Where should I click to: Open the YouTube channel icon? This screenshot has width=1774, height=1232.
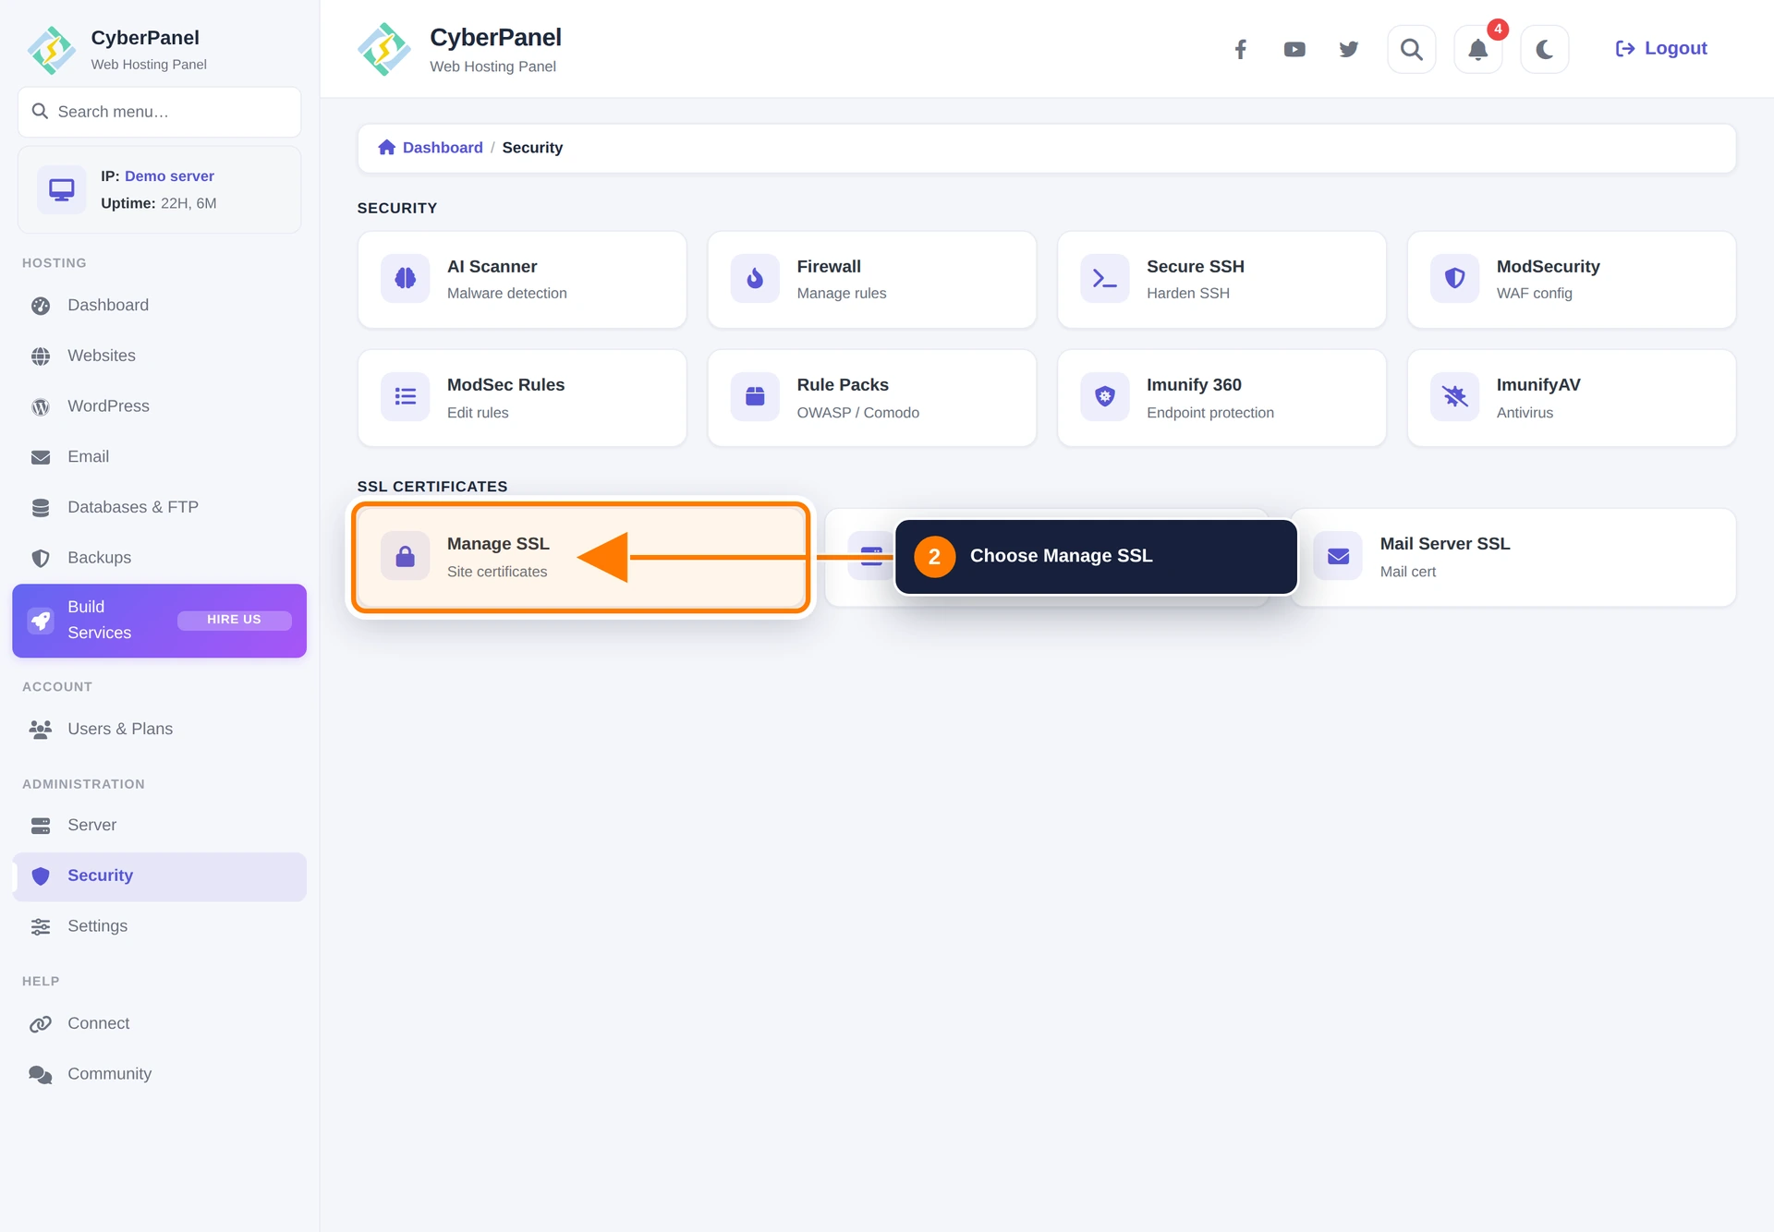[1294, 49]
